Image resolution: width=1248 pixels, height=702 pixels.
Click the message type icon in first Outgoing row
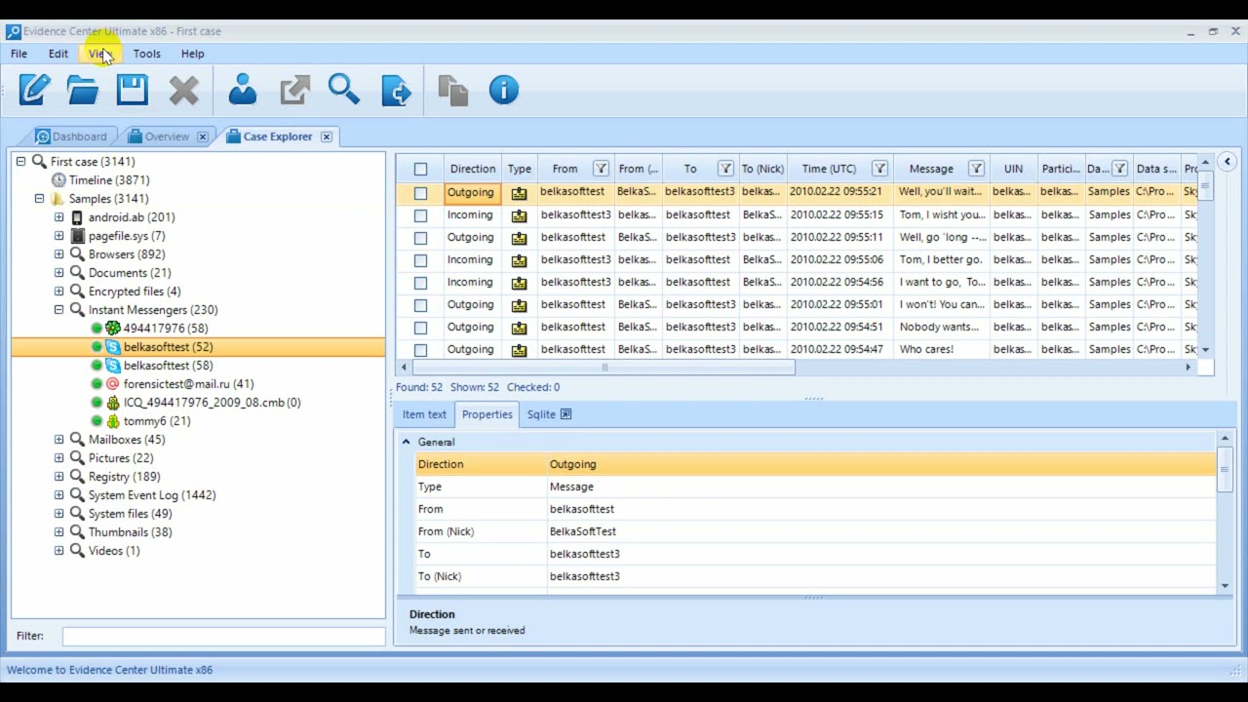[519, 193]
